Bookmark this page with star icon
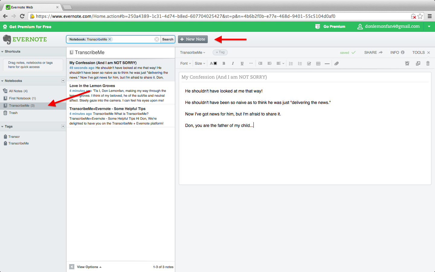The width and height of the screenshot is (435, 272). [420, 16]
